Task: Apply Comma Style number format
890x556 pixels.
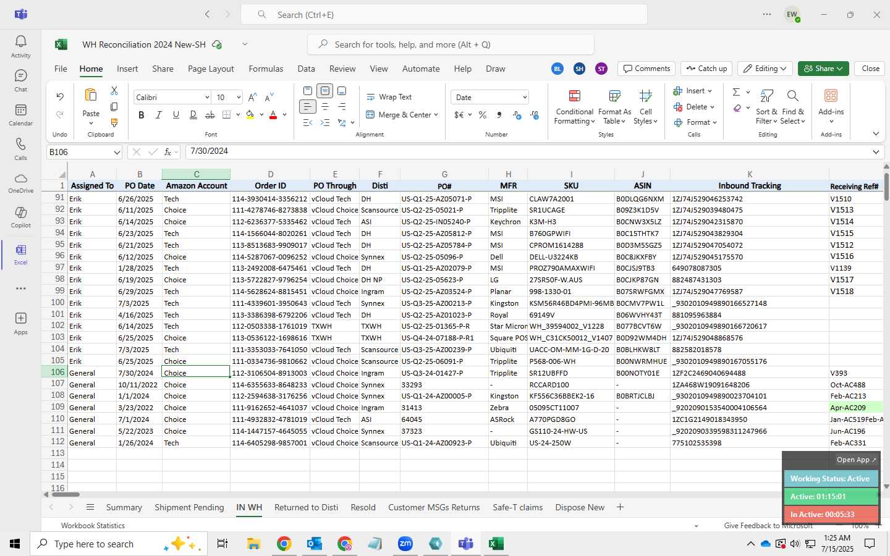Action: (x=499, y=115)
